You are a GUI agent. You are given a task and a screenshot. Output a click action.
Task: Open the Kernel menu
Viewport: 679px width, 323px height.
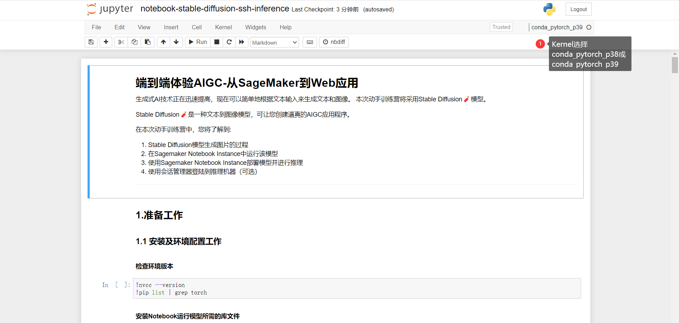tap(223, 27)
